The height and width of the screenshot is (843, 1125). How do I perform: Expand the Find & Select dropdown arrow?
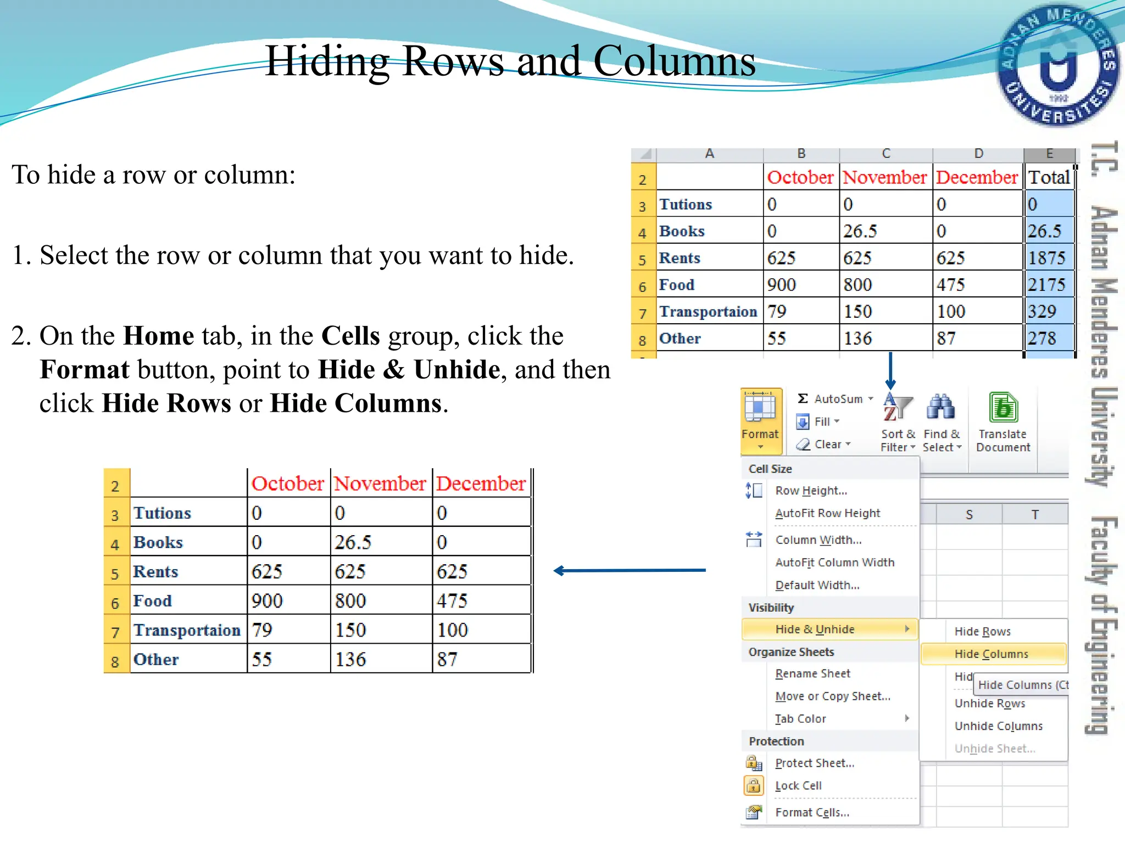(959, 447)
